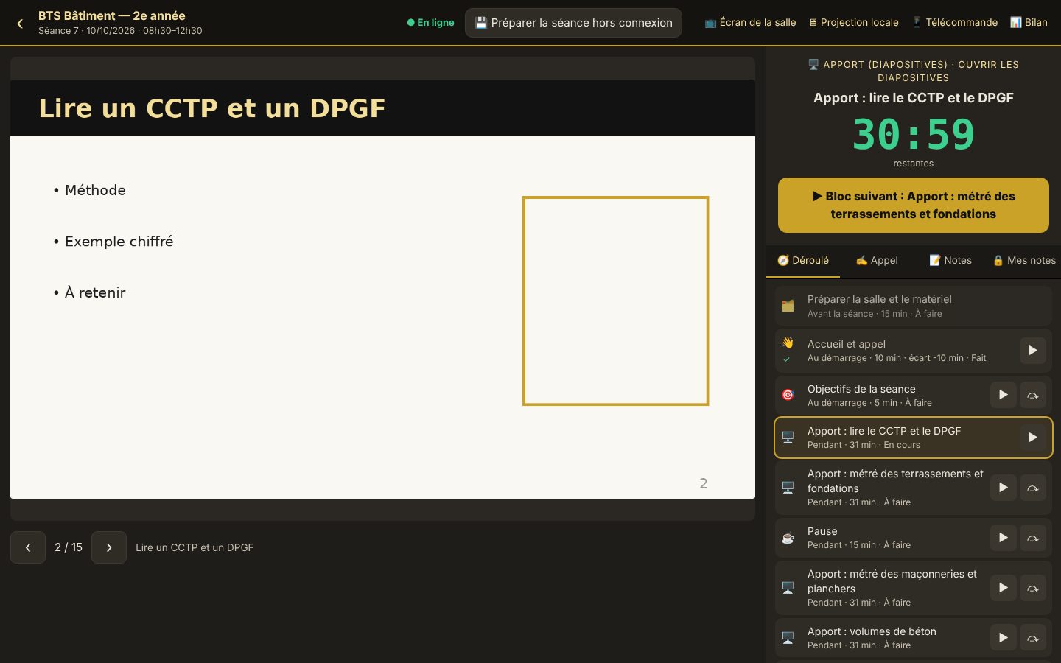Play the Objectifs de la séance block

coord(1004,395)
